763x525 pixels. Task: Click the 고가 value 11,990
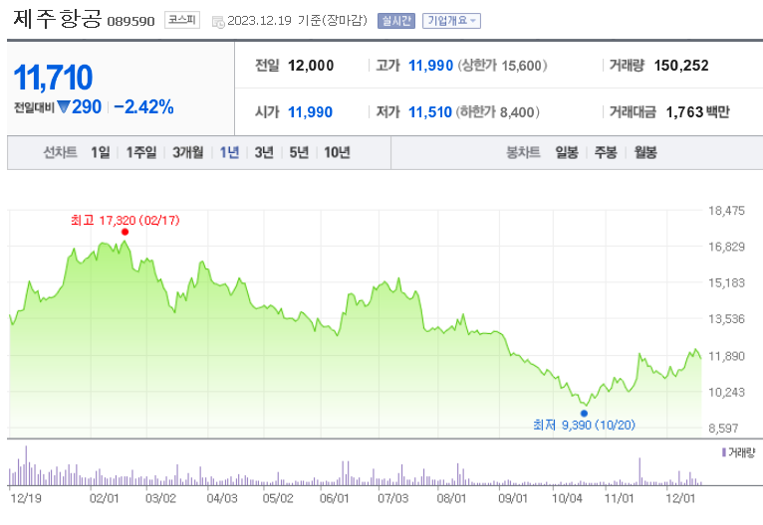[430, 66]
